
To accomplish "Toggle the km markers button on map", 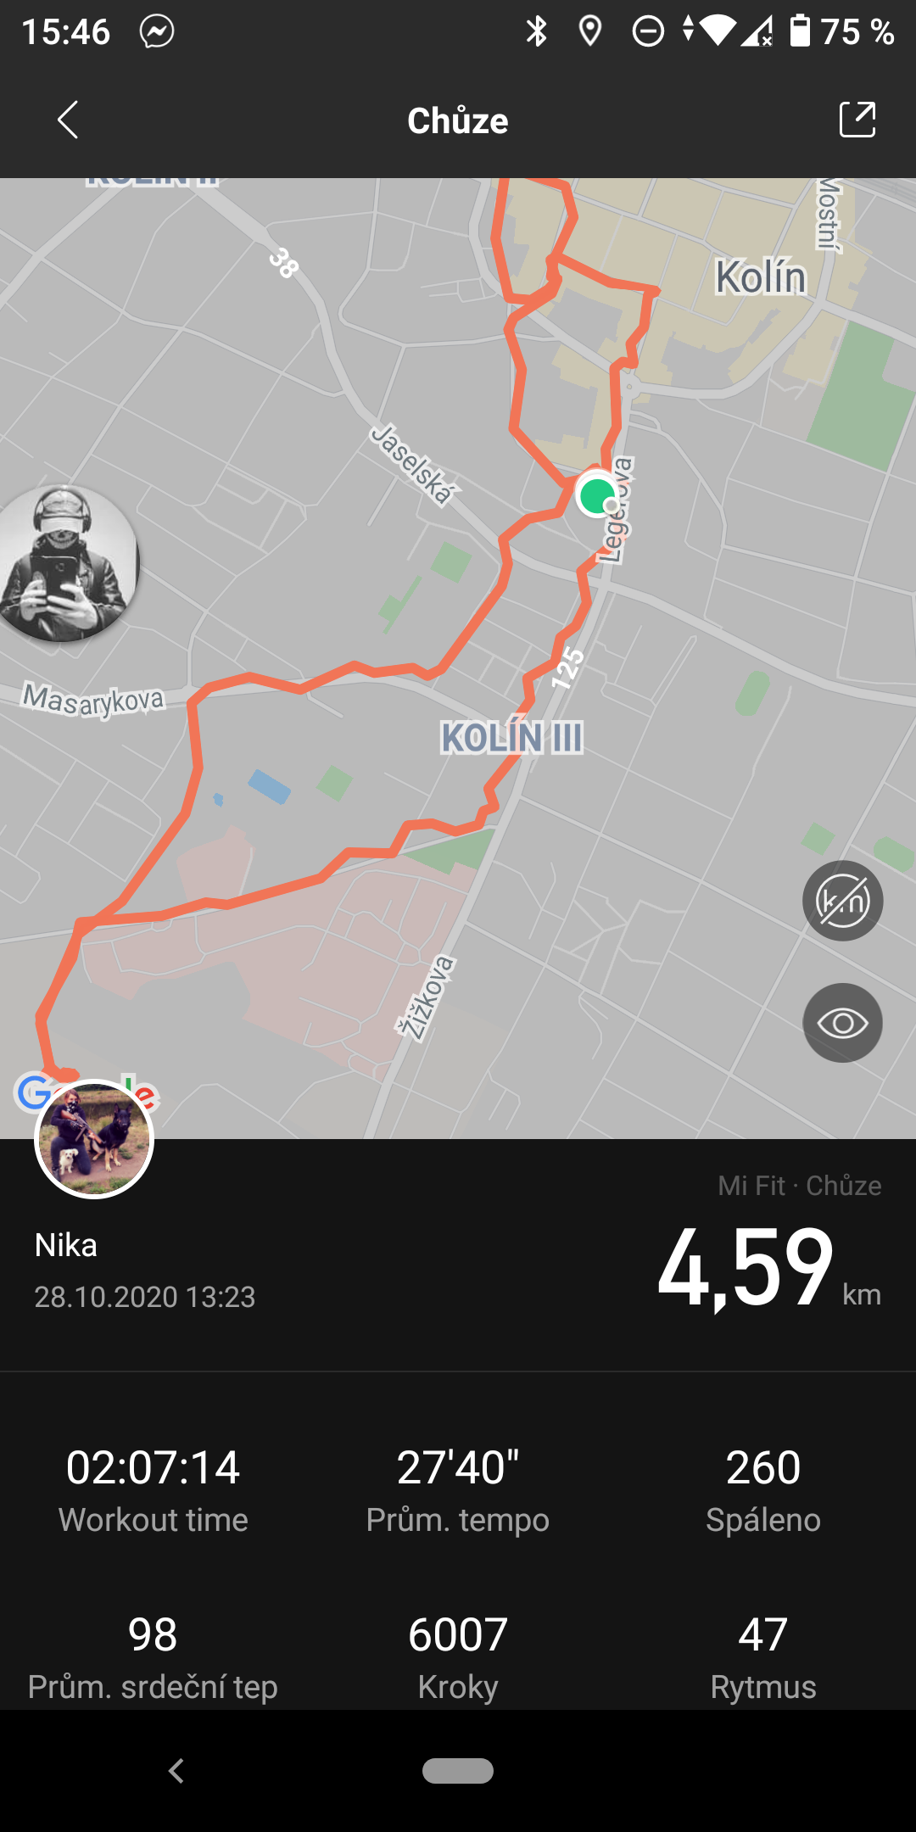I will tap(842, 901).
